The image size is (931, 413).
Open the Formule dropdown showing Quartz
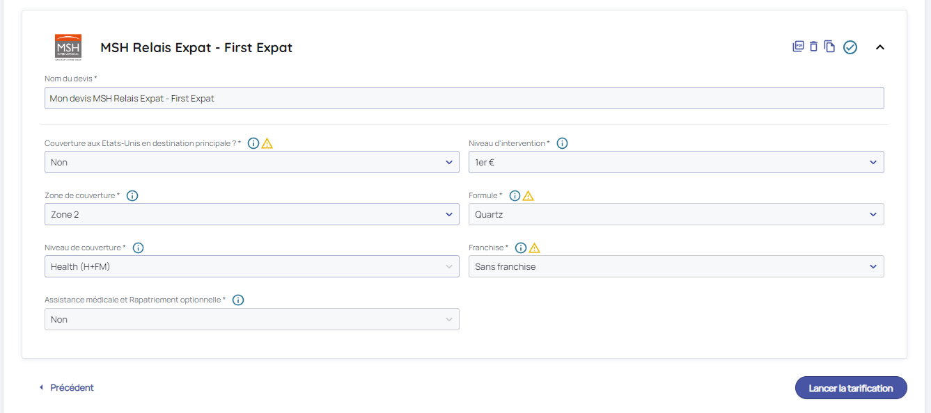(x=675, y=214)
